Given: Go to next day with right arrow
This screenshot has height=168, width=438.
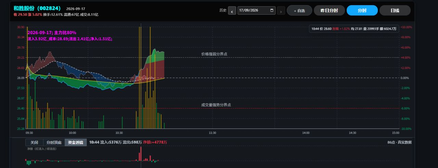Looking at the screenshot, I should click(x=281, y=11).
